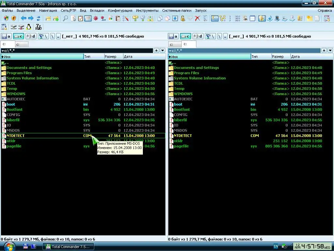
Task: Click the notepad text file icon
Action: [x=317, y=18]
